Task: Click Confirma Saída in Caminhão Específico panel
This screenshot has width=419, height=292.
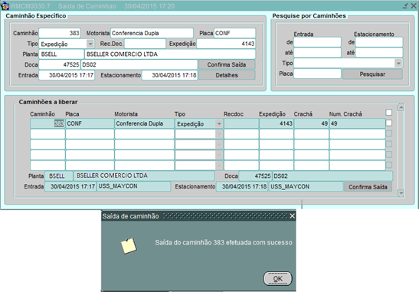Action: pos(227,64)
